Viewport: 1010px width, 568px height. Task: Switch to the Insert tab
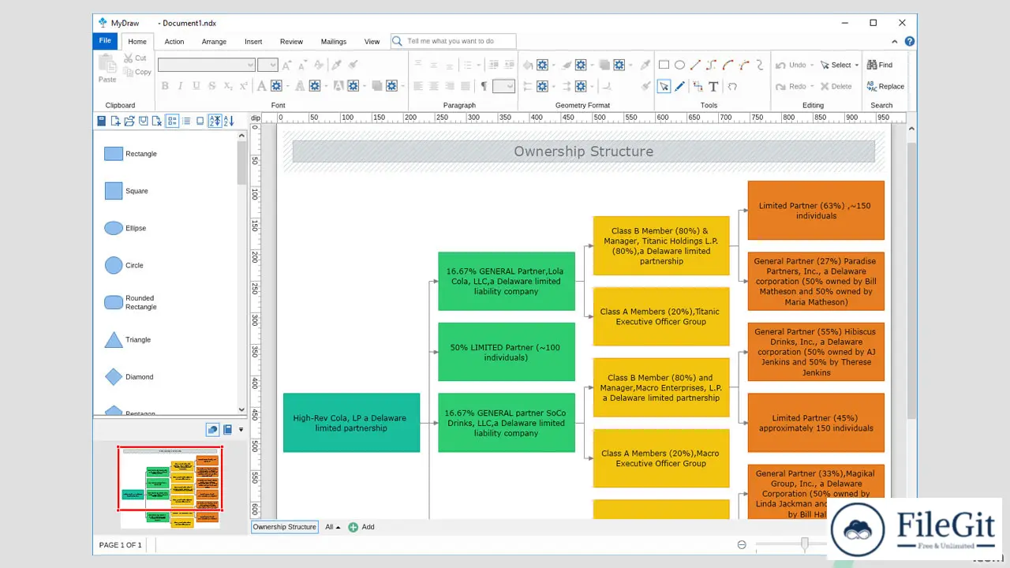click(253, 42)
